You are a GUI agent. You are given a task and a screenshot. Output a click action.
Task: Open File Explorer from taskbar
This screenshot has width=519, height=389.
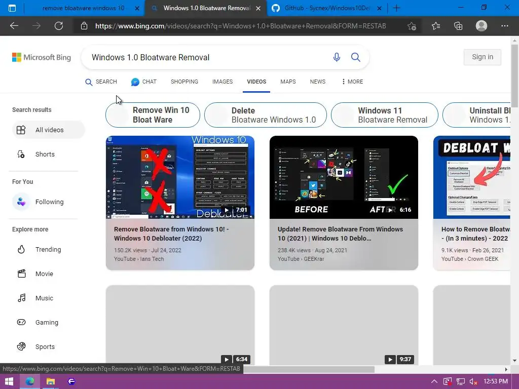[x=50, y=381]
